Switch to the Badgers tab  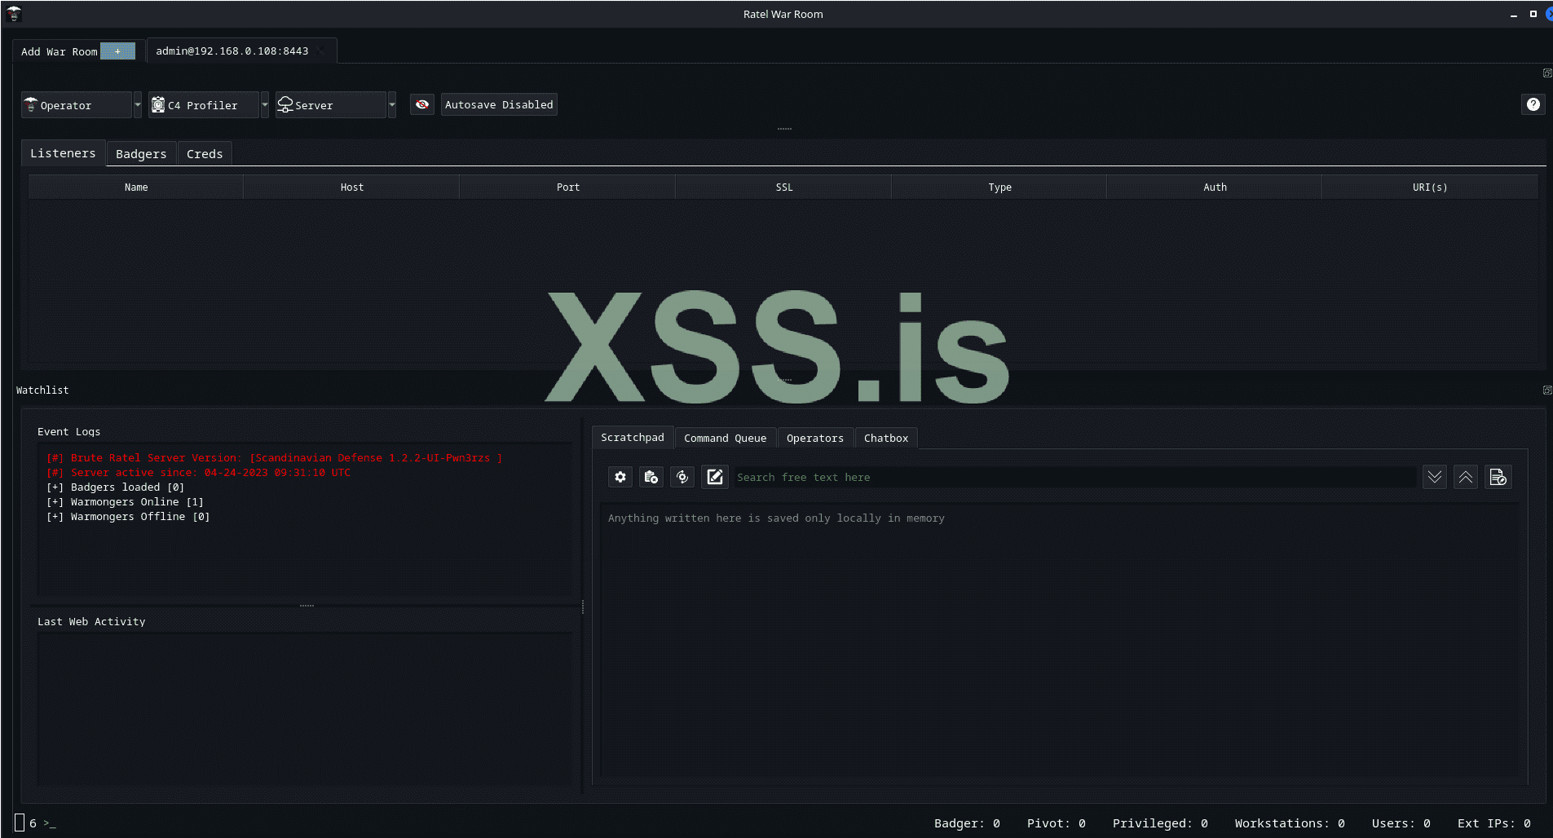140,153
